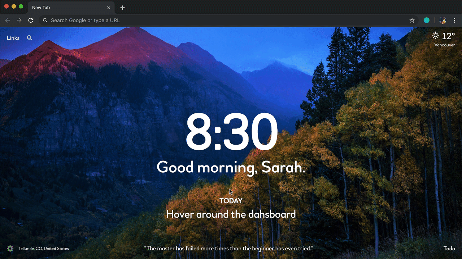Open a new tab with the plus button
The height and width of the screenshot is (259, 462).
[122, 8]
